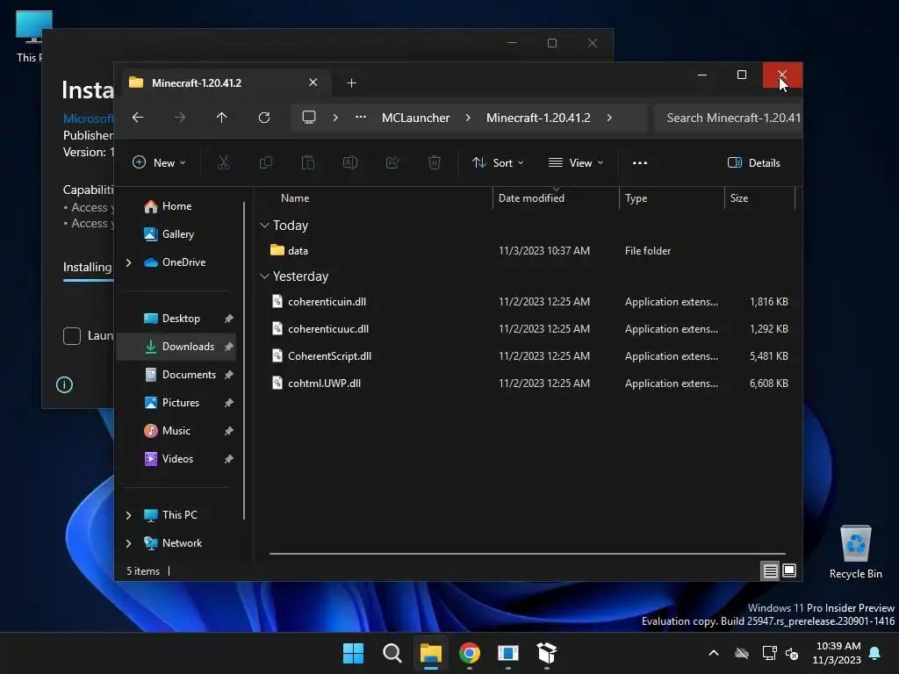
Task: Switch to large thumbnails view icon
Action: 789,570
